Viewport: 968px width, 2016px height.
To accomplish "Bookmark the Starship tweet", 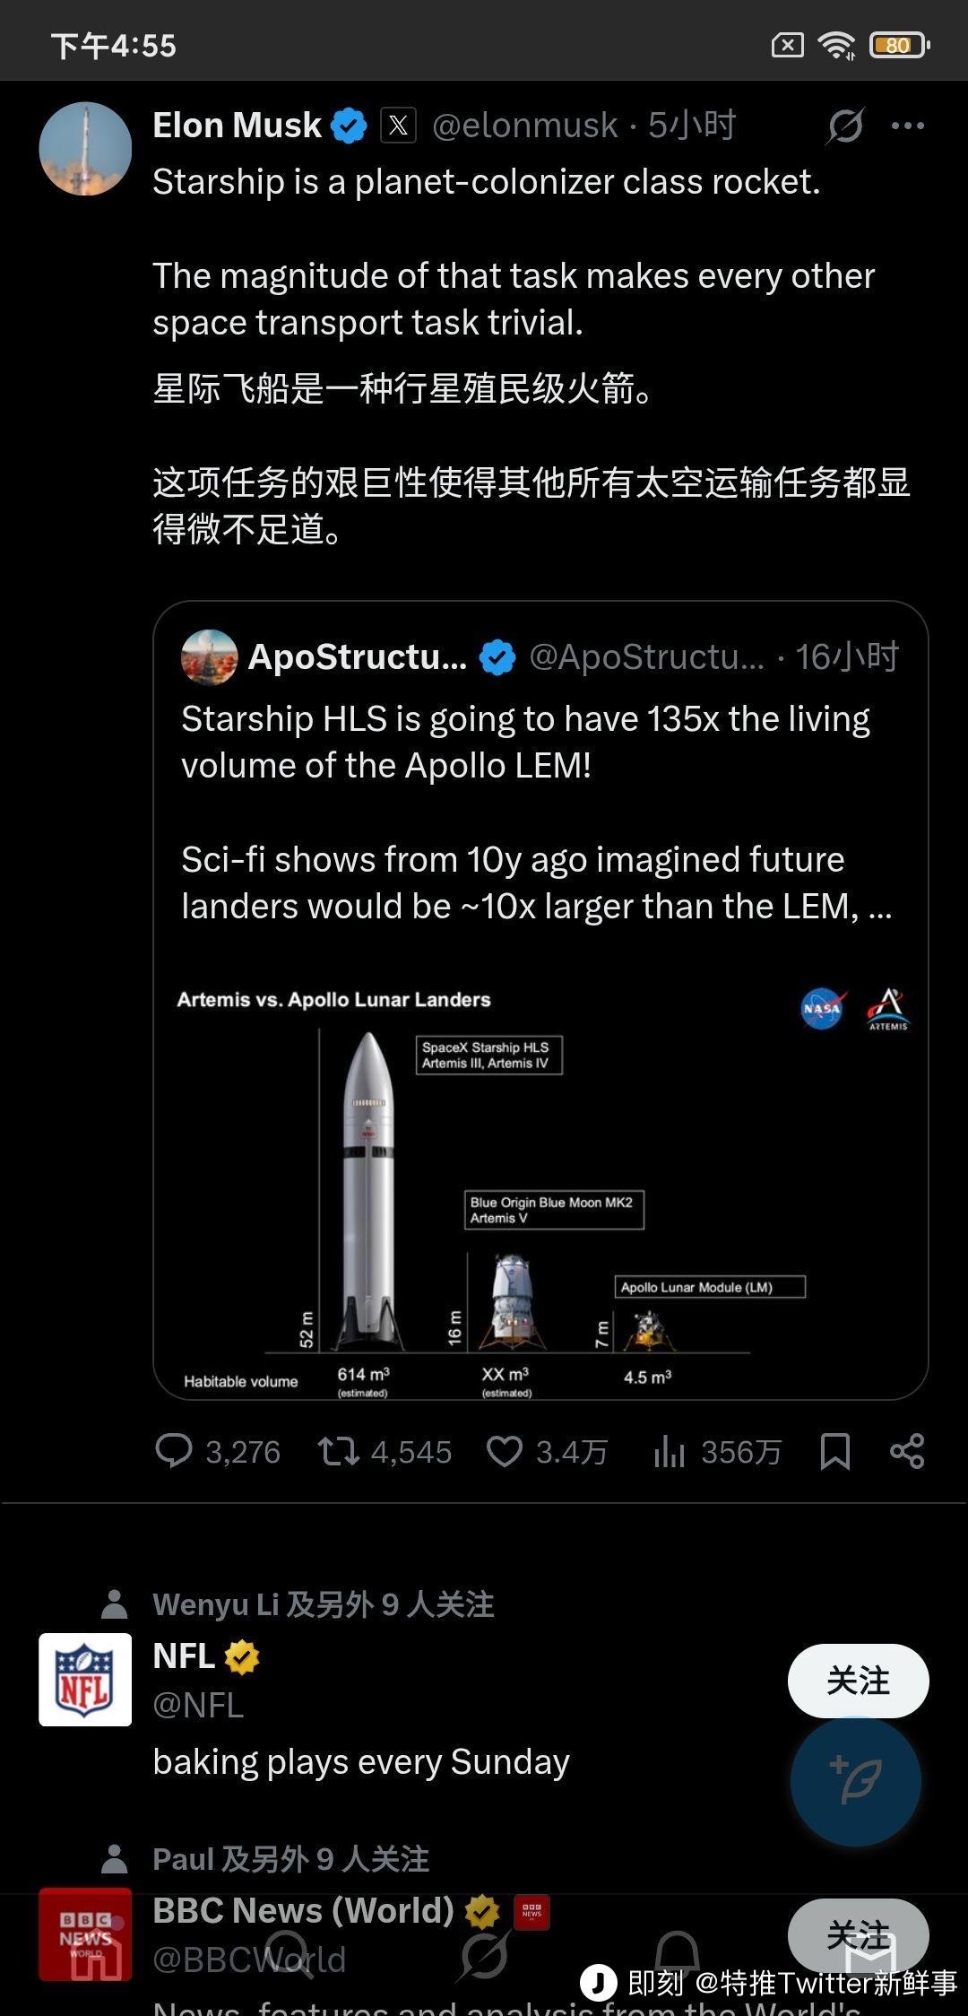I will [834, 1451].
